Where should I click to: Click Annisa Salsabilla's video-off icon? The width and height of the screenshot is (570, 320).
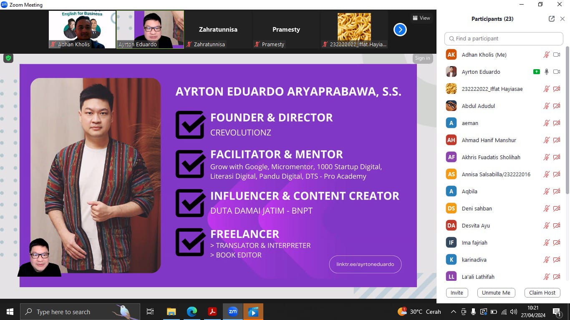(x=556, y=174)
